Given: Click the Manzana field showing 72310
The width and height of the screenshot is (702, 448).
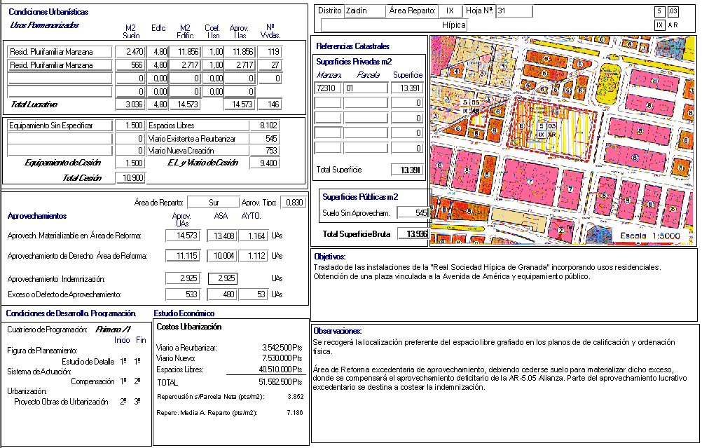Looking at the screenshot, I should (x=328, y=88).
